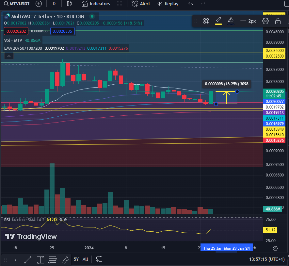Screen dimensions: 289x266
Task: Grab the bottom favorites toolbar drag handle
Action: 5,260
